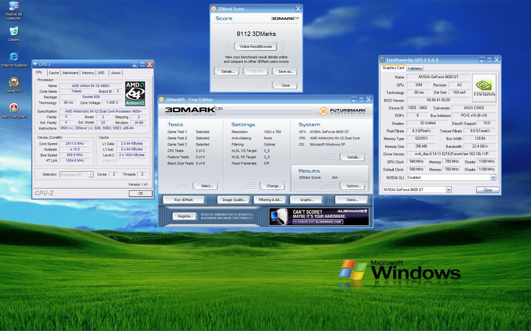Click the CPU Name field AMD Athlon 64 X2 4800+
531x331 pixels.
click(x=91, y=86)
